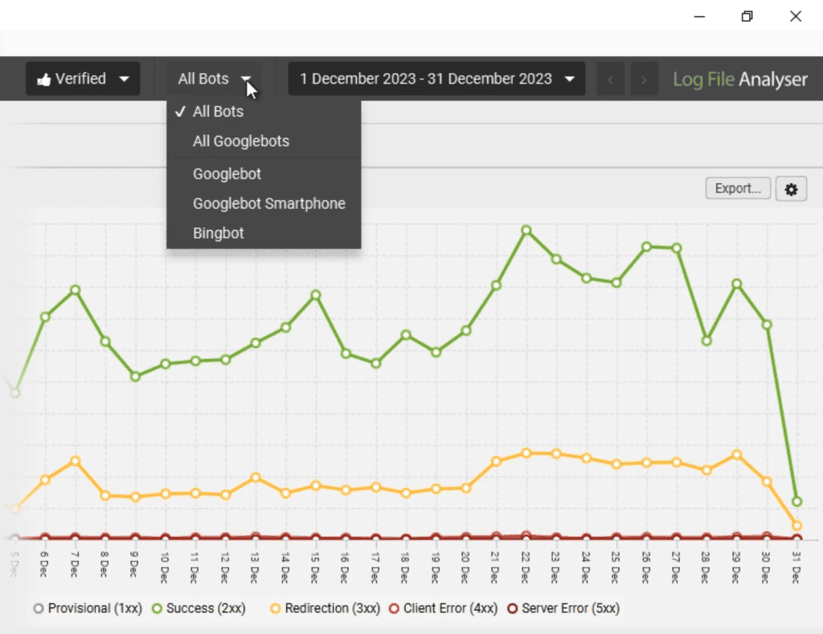Click the previous date range arrow
This screenshot has height=634, width=823.
[611, 79]
